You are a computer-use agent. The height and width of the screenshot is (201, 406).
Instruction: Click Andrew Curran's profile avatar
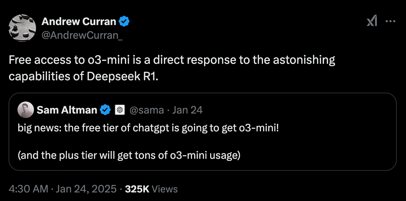(22, 28)
